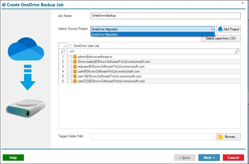The height and width of the screenshot is (164, 249).
Task: Select row number 3 header
Action: click(63, 67)
